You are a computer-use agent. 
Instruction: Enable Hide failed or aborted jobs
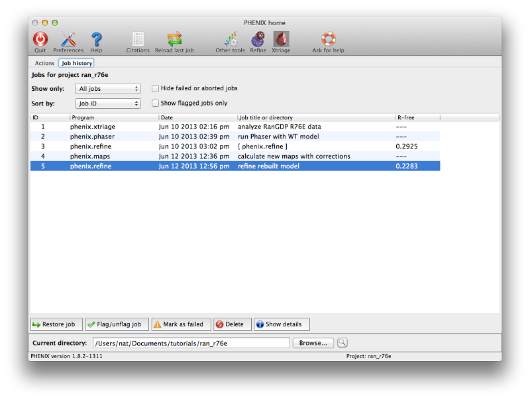coord(155,88)
